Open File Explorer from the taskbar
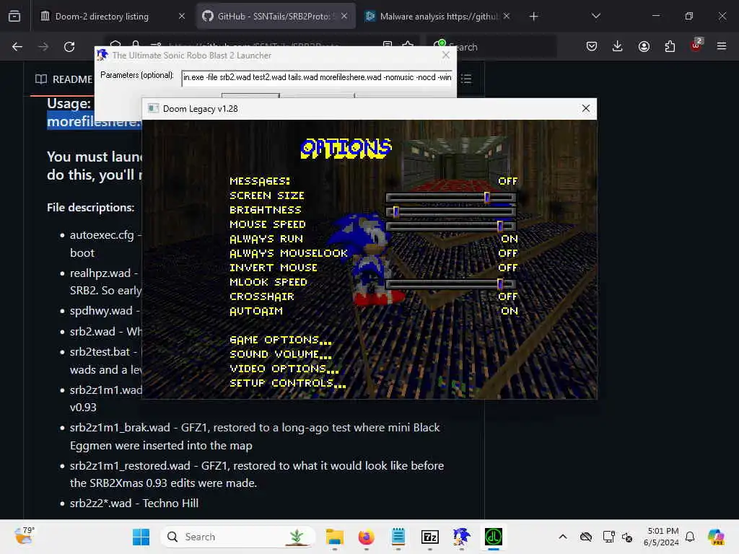This screenshot has height=554, width=739. (x=335, y=537)
